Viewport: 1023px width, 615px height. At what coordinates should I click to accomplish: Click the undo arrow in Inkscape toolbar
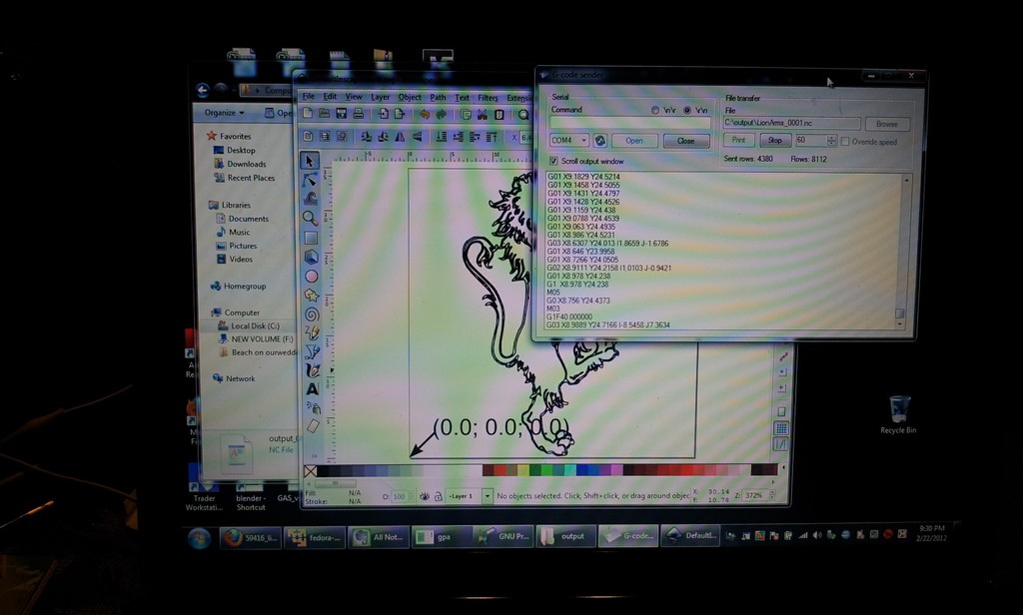(424, 115)
